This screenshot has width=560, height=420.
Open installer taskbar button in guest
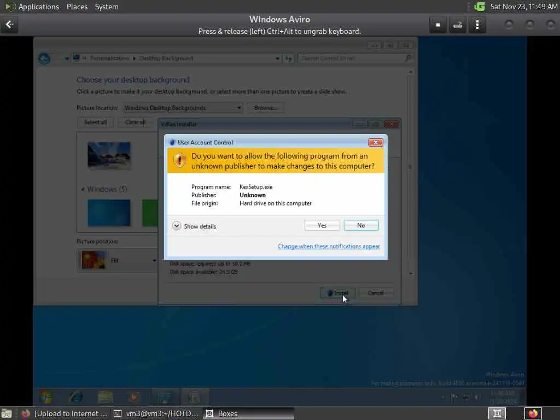pyautogui.click(x=194, y=397)
